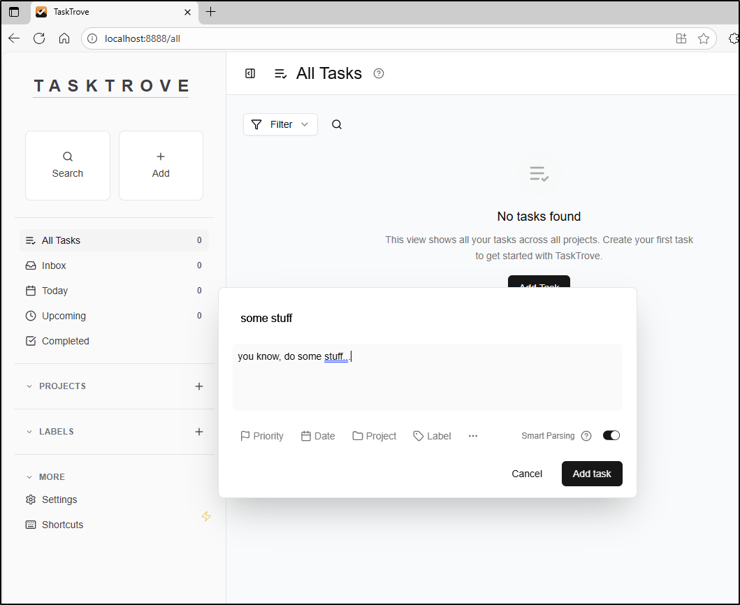Image resolution: width=740 pixels, height=605 pixels.
Task: Collapse the LABELS section
Action: pos(29,432)
